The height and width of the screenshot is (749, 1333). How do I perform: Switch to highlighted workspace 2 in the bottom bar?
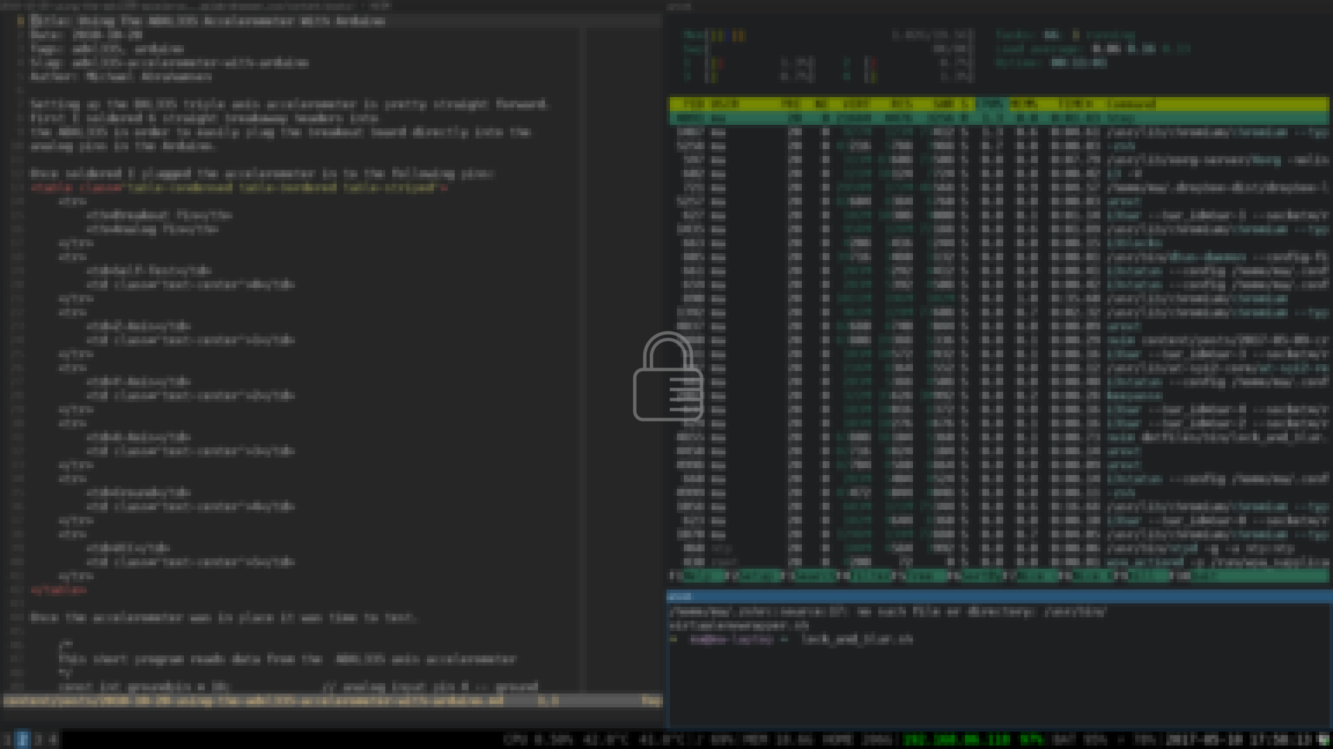(23, 740)
